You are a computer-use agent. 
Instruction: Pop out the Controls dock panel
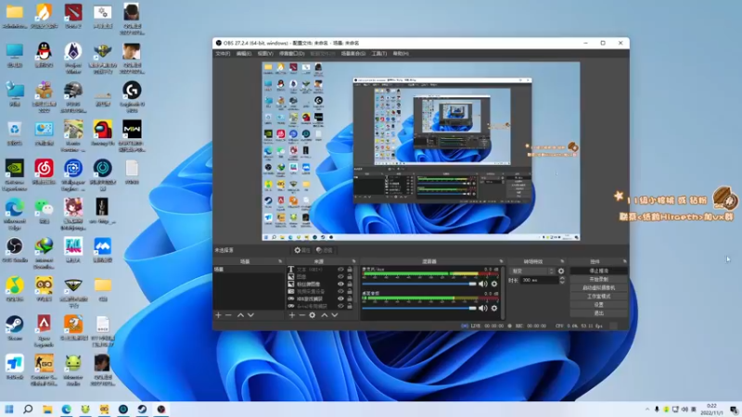624,261
